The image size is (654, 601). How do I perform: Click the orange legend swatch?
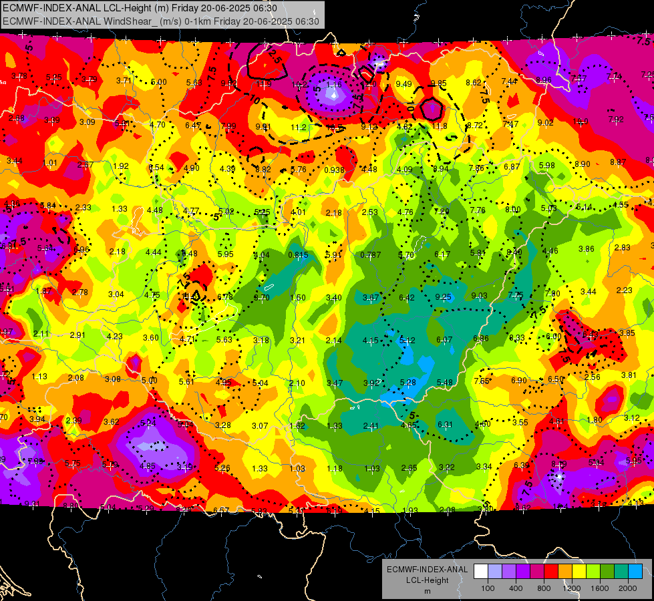(x=565, y=572)
